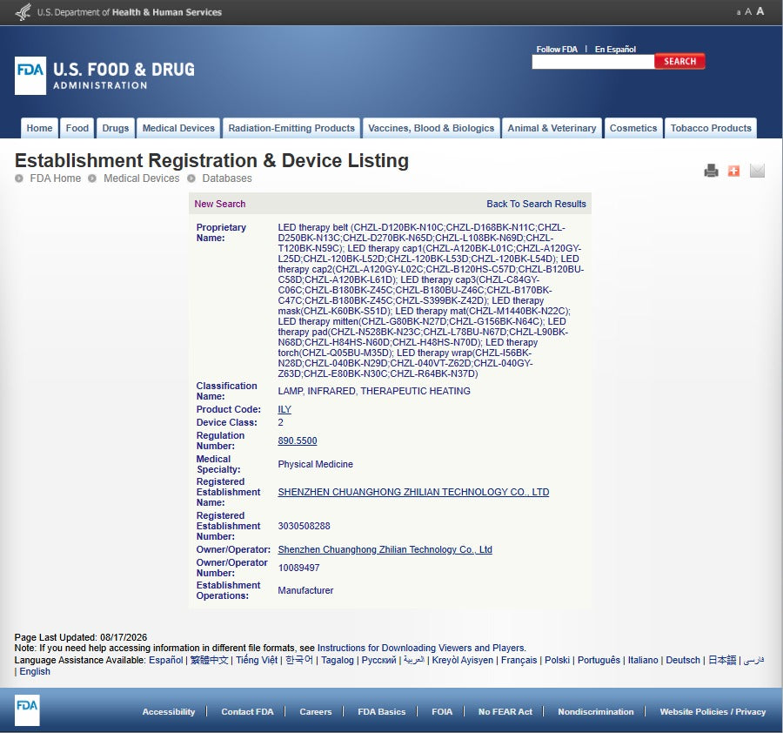Viewport: 783px width, 733px height.
Task: Open product code ILY link
Action: [284, 409]
